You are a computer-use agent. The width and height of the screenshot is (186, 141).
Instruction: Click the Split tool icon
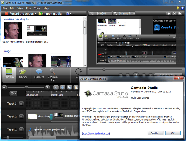coord(63,88)
